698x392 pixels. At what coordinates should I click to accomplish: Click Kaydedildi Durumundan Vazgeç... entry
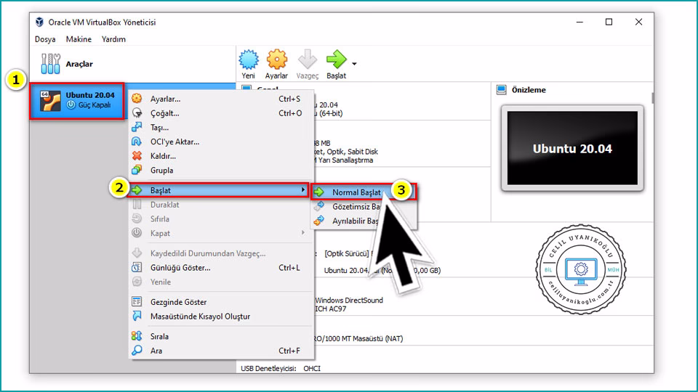(x=221, y=253)
